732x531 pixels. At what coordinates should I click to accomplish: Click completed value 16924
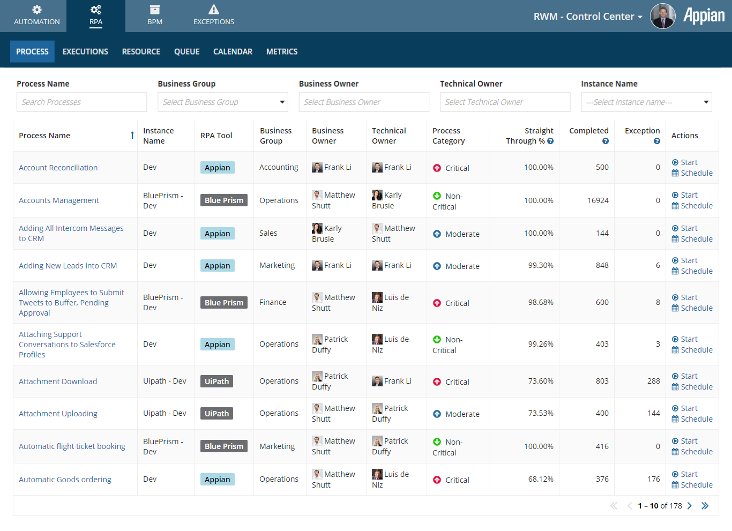click(x=598, y=200)
